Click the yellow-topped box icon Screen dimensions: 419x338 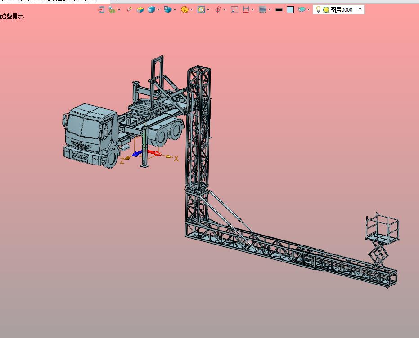tap(140, 9)
